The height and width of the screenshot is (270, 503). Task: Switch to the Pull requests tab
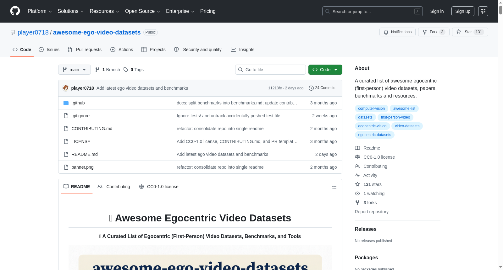[85, 50]
